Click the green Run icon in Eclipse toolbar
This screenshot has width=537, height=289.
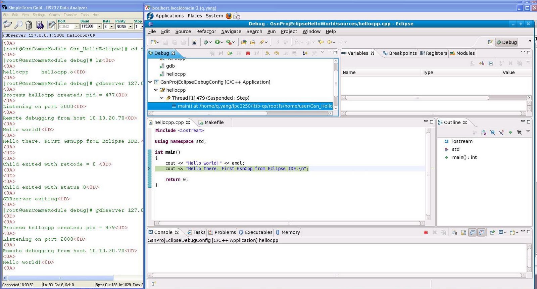point(217,42)
